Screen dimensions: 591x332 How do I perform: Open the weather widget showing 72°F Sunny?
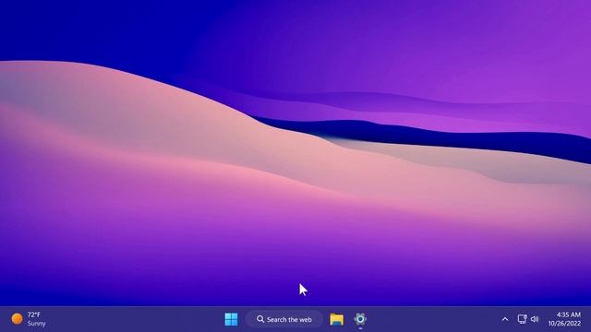click(29, 319)
